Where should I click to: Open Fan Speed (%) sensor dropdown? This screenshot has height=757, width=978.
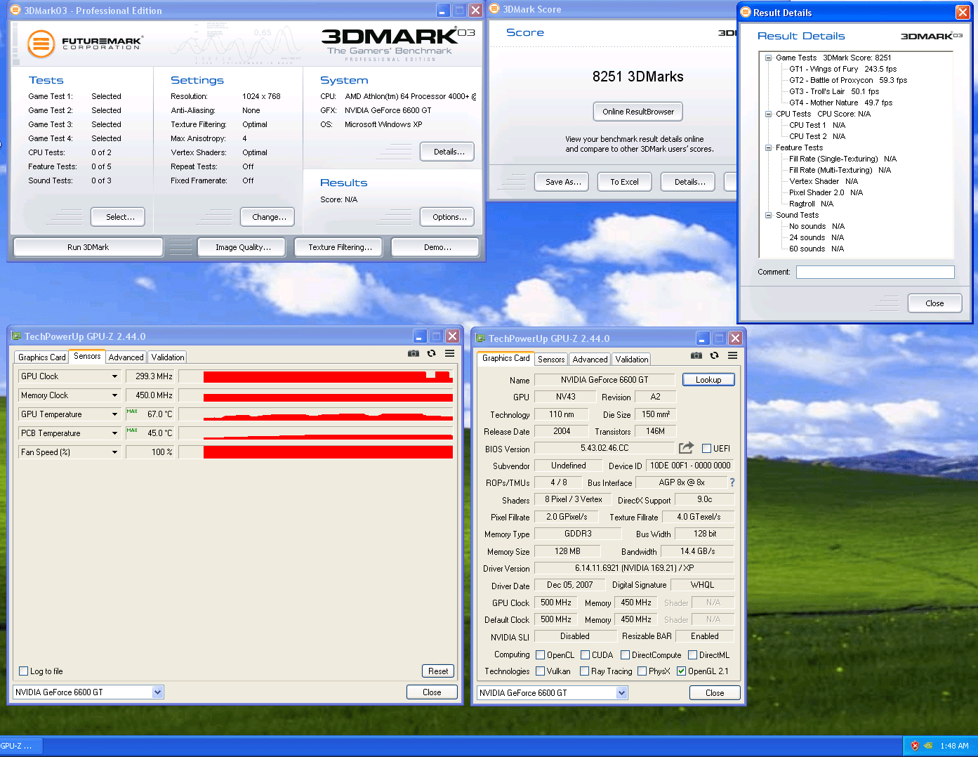(114, 452)
